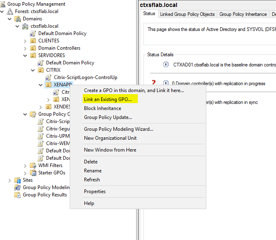The image size is (276, 240).
Task: Select Block Inheritance in context menu
Action: [138, 108]
